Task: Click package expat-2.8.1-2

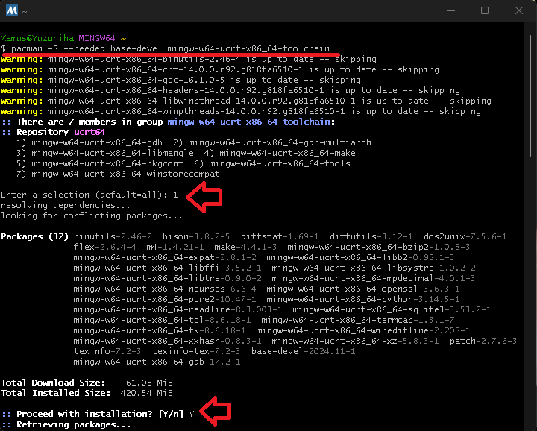Action: (x=165, y=257)
